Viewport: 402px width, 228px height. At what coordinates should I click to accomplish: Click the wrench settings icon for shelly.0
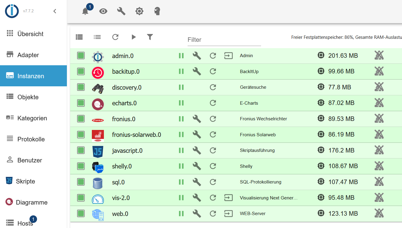click(197, 166)
